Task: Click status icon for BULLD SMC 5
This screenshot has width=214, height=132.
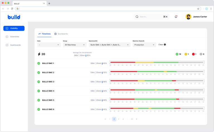Action: pyautogui.click(x=39, y=100)
